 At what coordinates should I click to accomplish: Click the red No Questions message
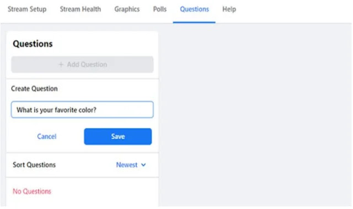(x=32, y=191)
